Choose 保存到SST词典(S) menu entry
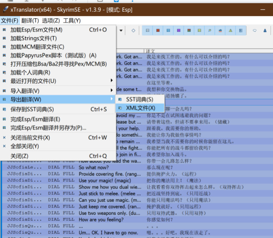The image size is (273, 238). (x=58, y=109)
